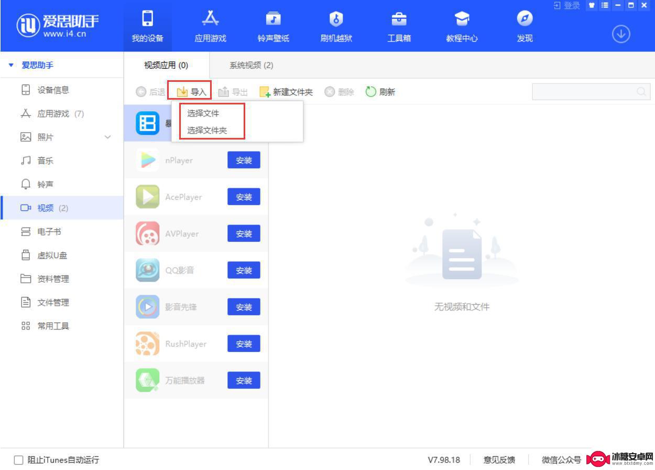Image resolution: width=655 pixels, height=470 pixels.
Task: Click the AcePlayer name label
Action: pyautogui.click(x=183, y=197)
